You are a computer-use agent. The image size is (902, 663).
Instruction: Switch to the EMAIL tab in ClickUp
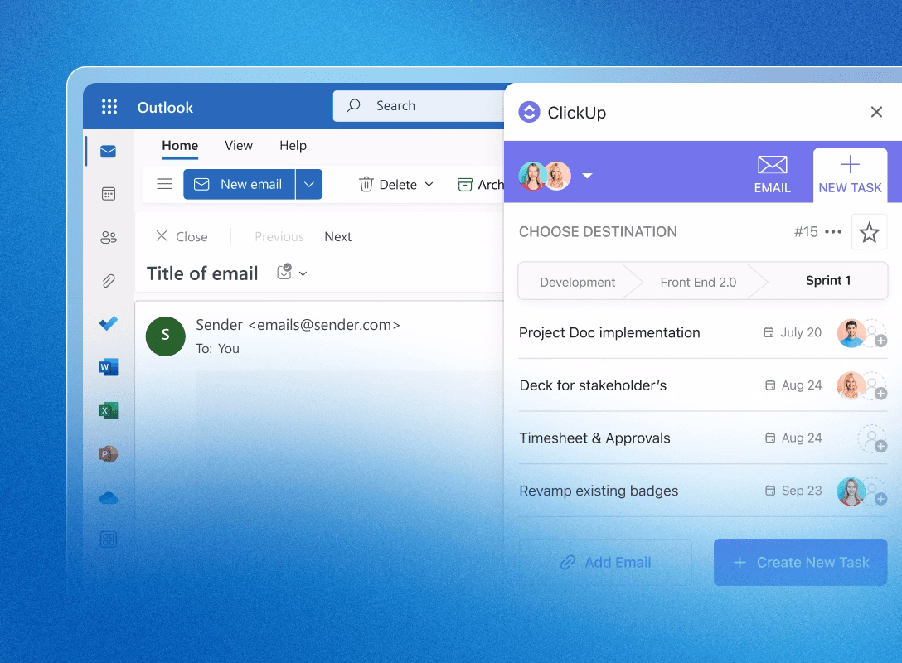(x=772, y=175)
